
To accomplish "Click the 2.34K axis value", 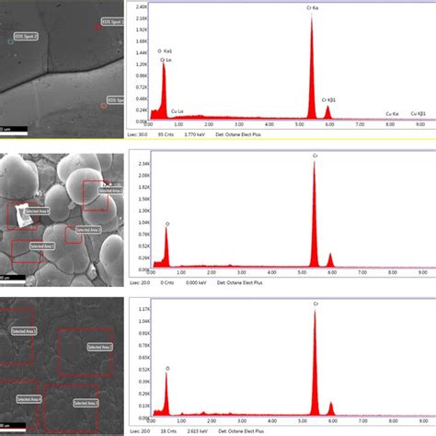I will click(143, 164).
